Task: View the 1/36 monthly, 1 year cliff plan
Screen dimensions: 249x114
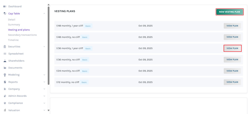Action: [x=232, y=48]
